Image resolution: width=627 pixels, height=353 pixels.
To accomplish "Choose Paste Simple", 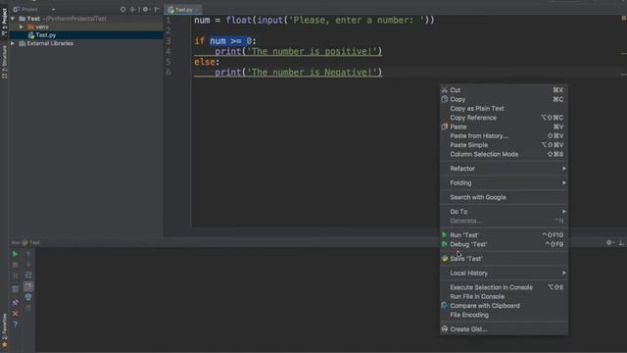I will (504, 145).
